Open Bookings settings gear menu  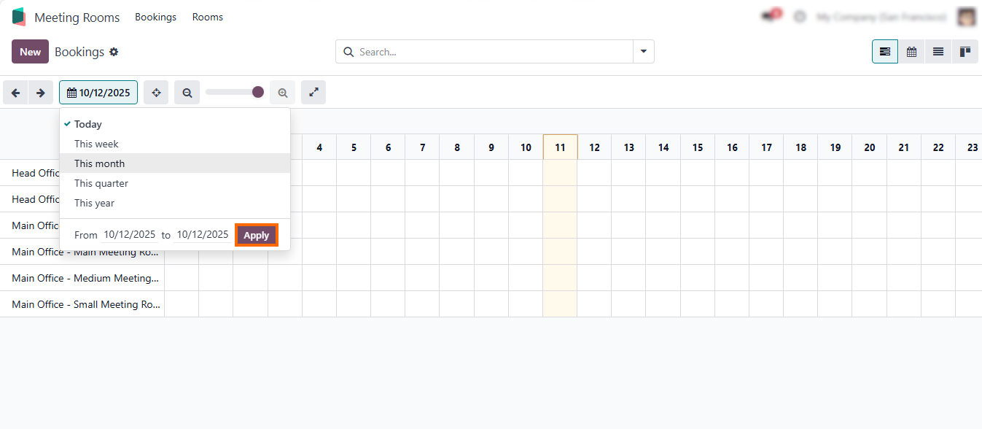[x=114, y=52]
